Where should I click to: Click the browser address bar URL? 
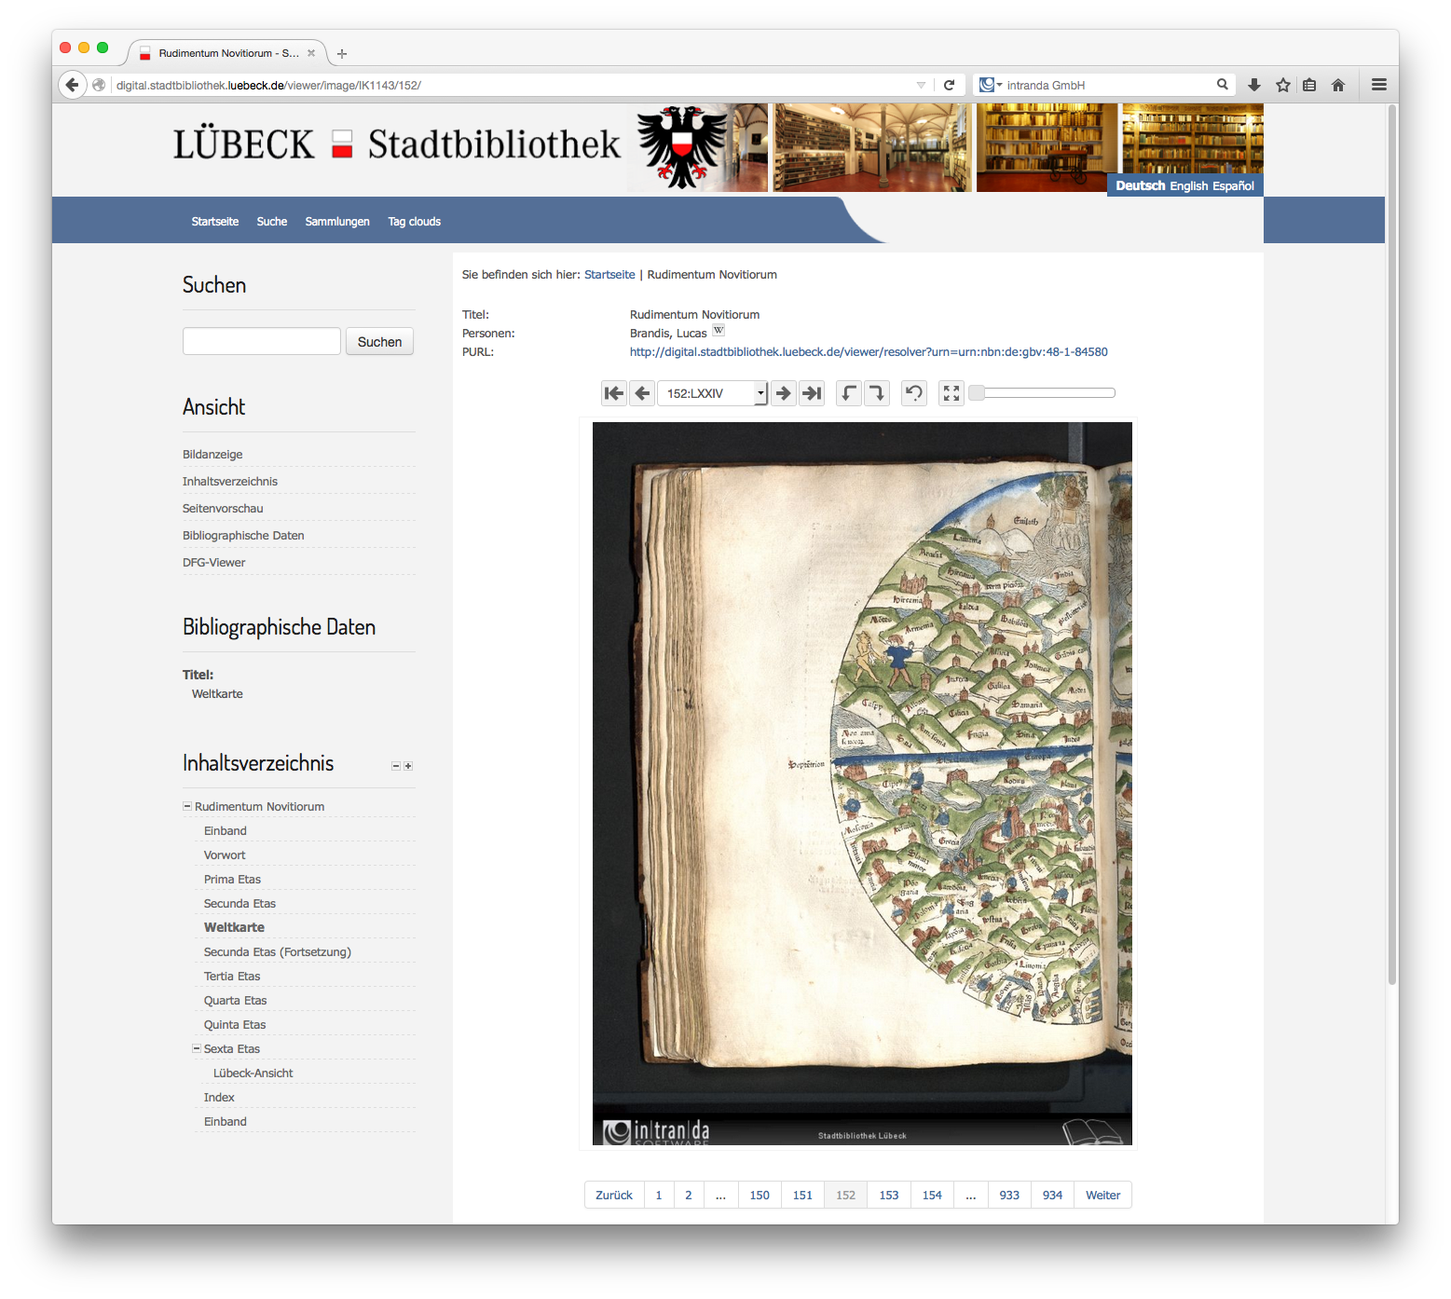[268, 85]
